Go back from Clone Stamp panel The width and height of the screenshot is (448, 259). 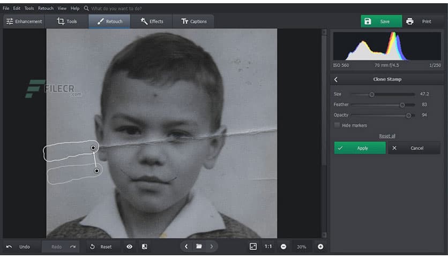coord(336,80)
